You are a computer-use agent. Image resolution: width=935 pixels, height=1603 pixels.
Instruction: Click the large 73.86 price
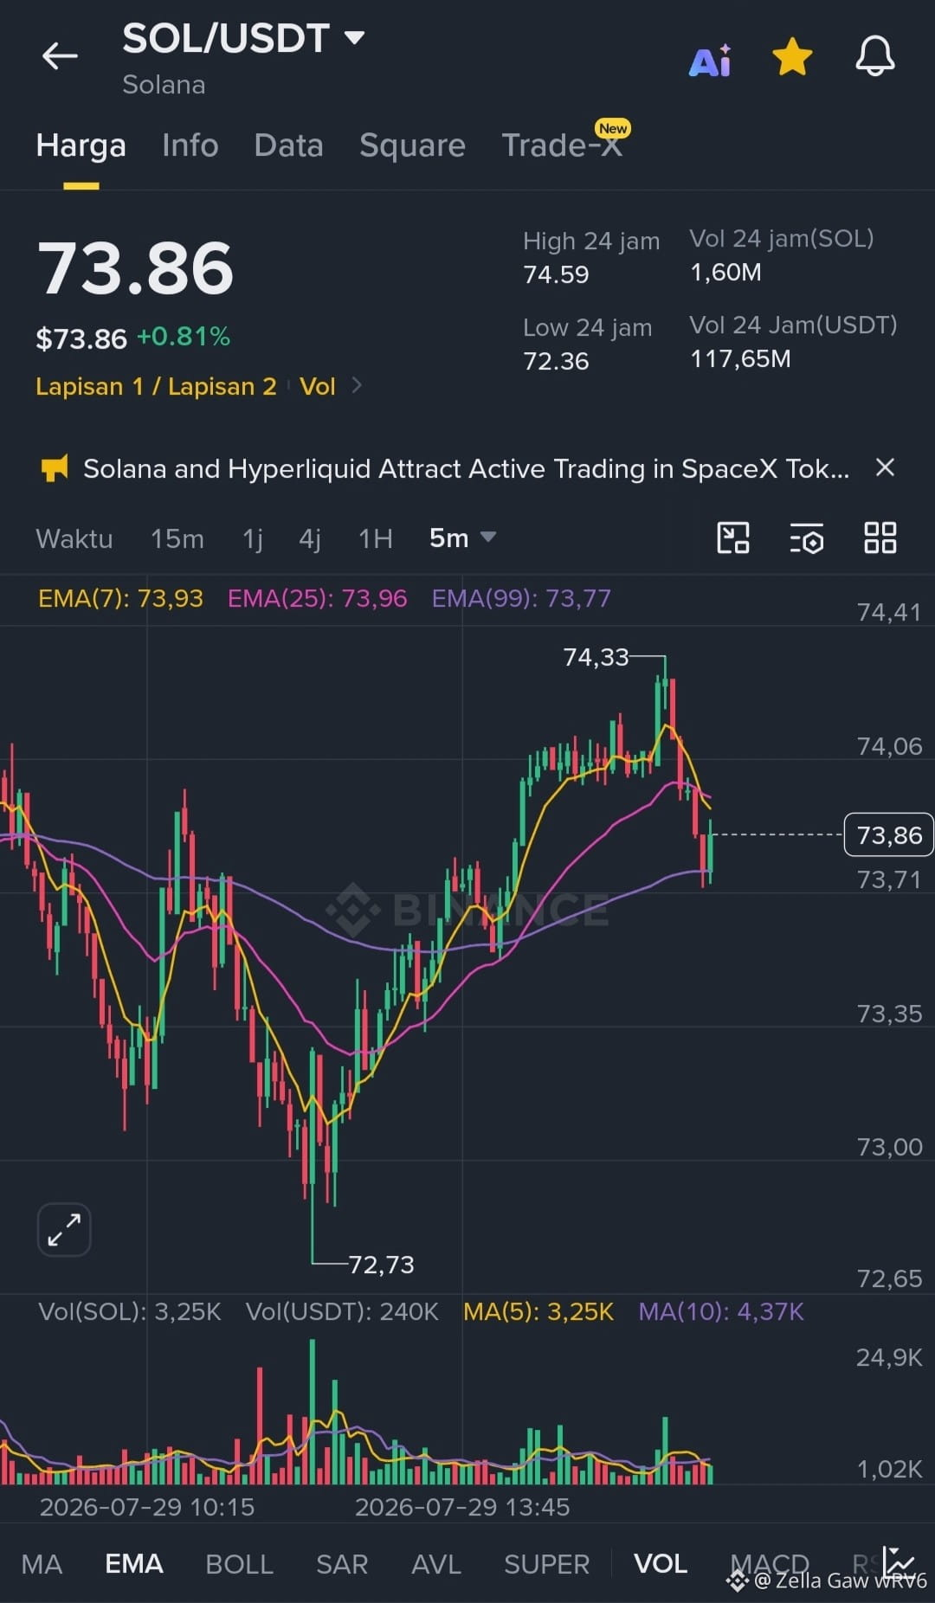tap(135, 267)
